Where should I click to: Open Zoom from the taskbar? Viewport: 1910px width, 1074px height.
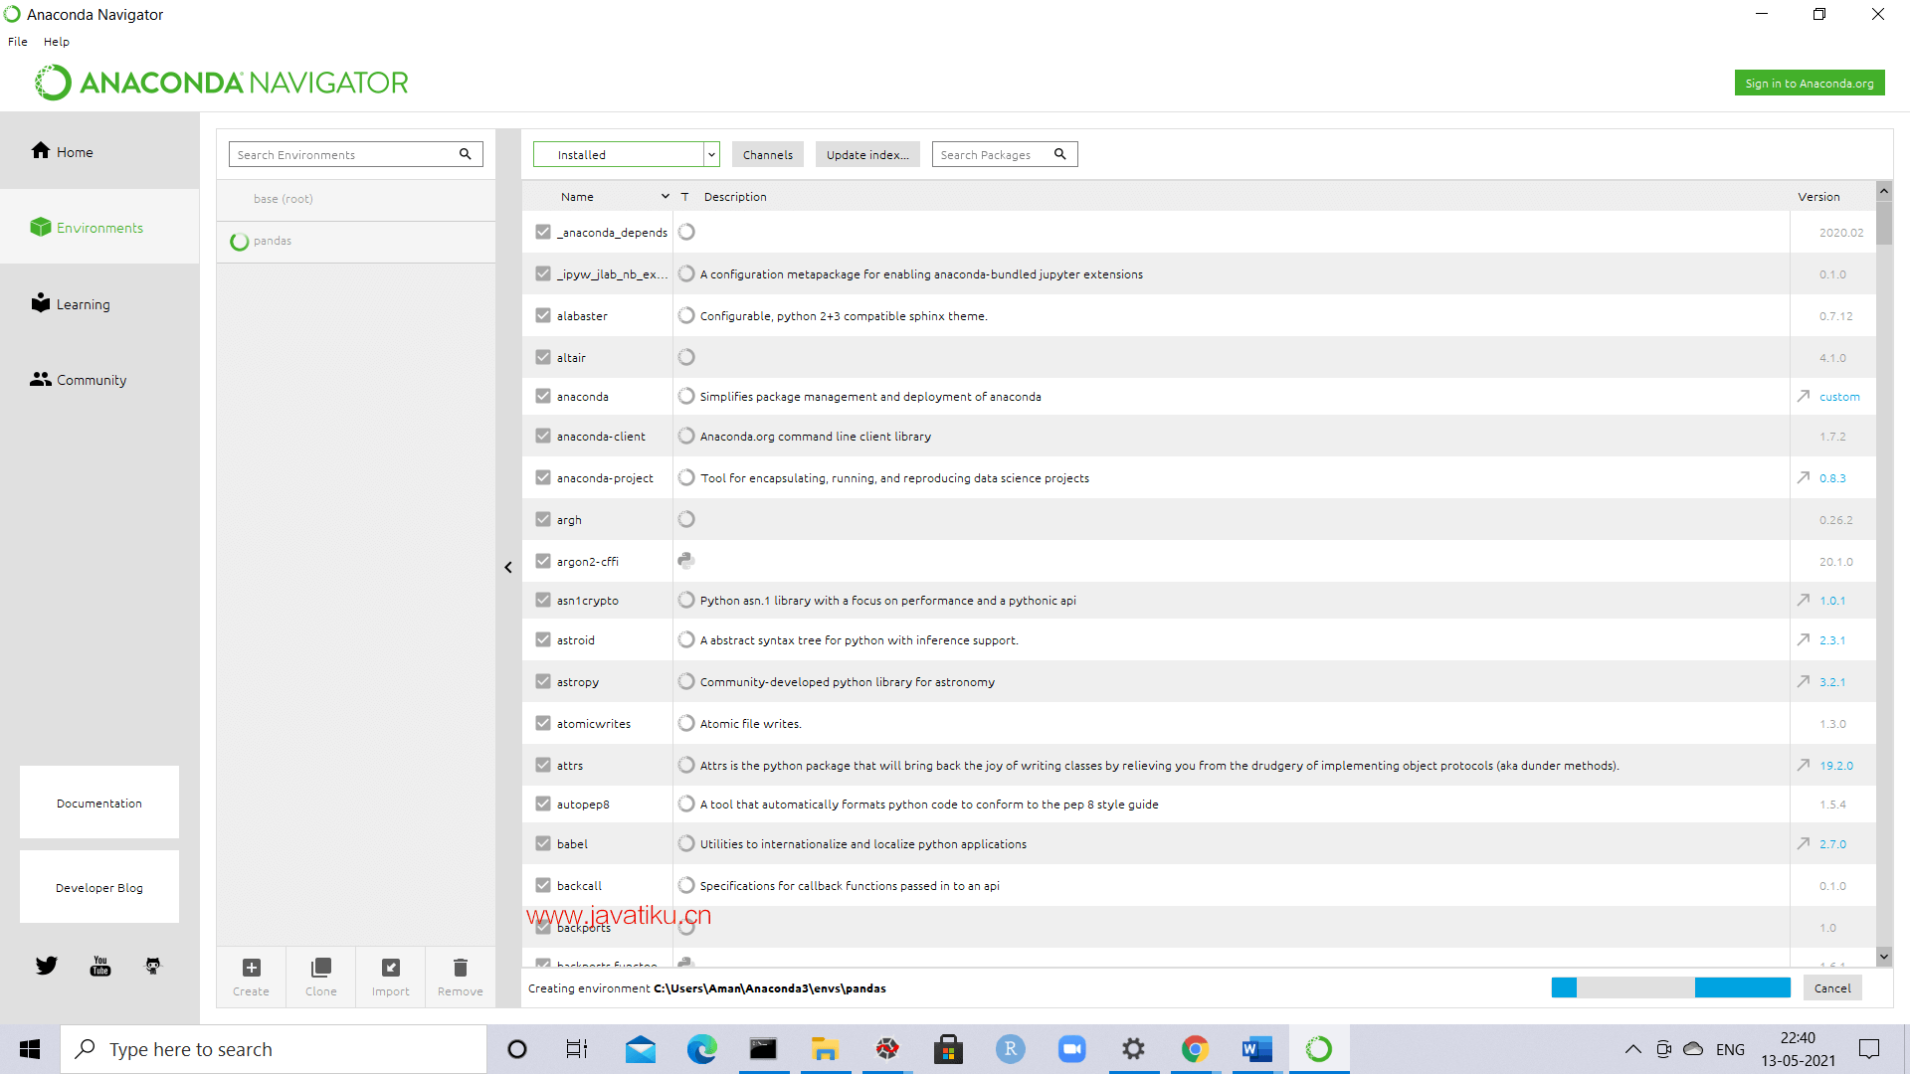point(1071,1049)
